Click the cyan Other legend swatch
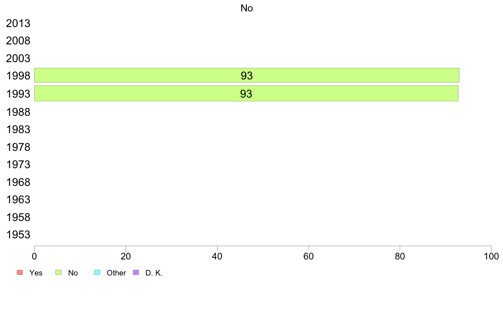Viewport: 503px width, 311px height. click(97, 273)
